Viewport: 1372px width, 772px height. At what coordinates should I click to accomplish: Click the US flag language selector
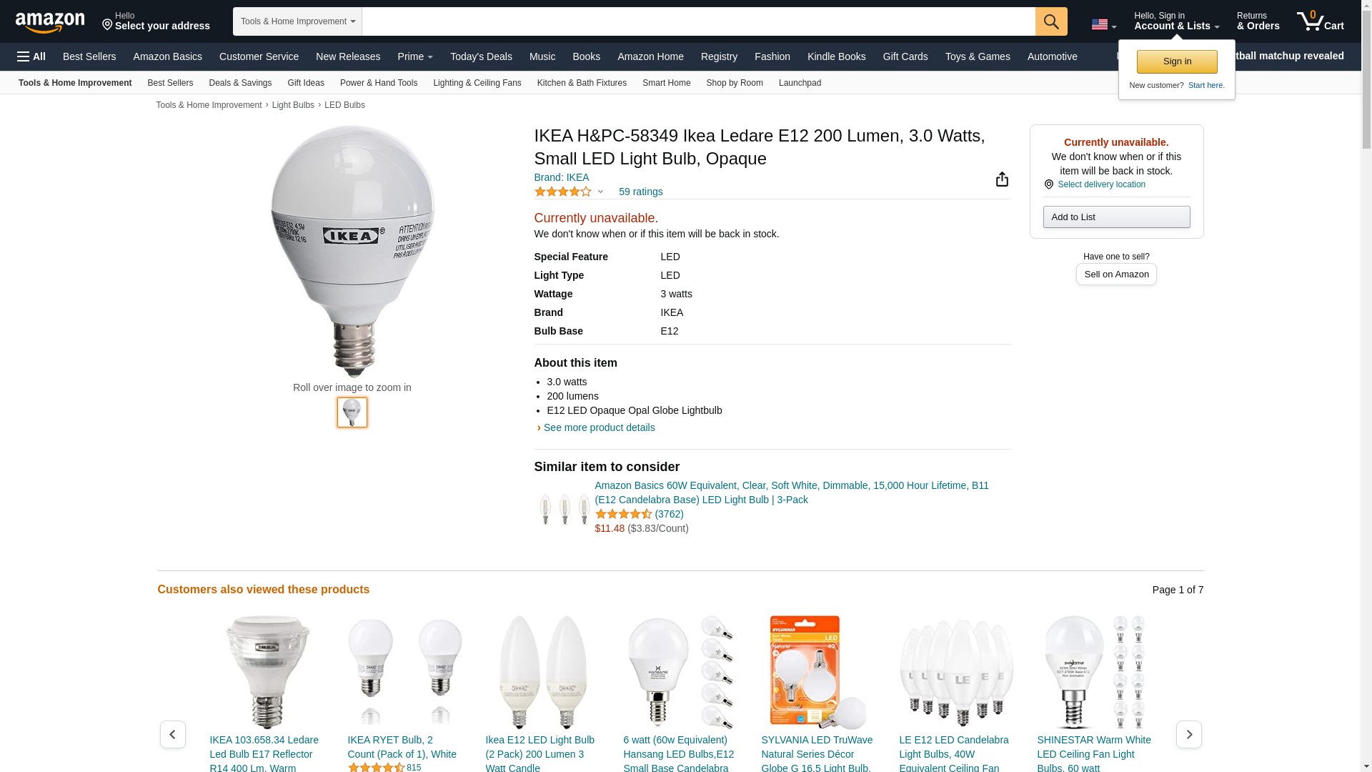[1103, 24]
